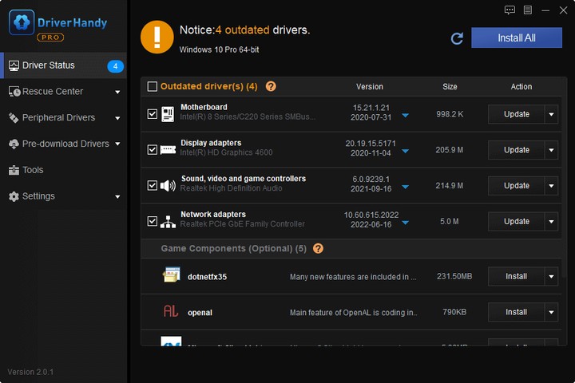Screen dimensions: 575x383
Task: Click the Motherboard device icon
Action: click(168, 114)
